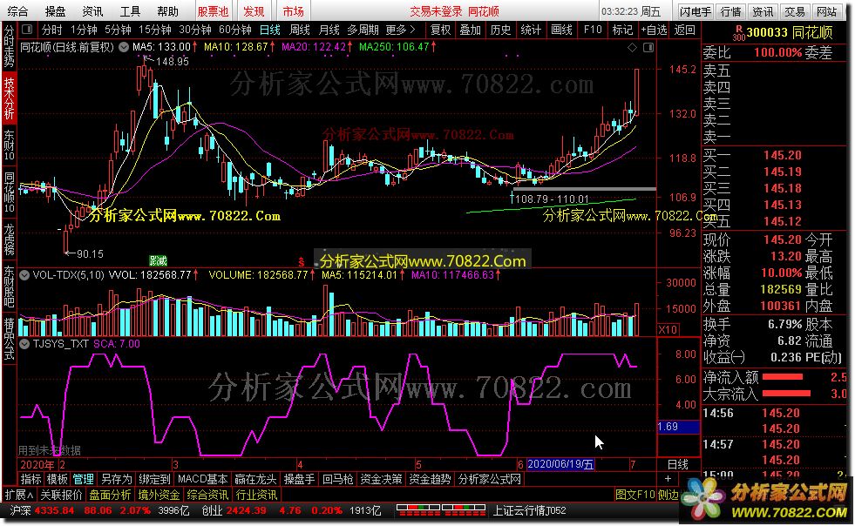
Task: Toggle the panel icon right of the diamond
Action: click(x=648, y=47)
